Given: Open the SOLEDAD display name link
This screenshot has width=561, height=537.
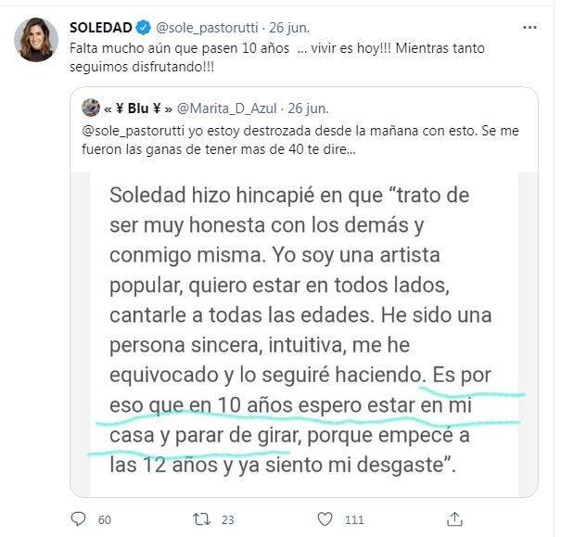Looking at the screenshot, I should (x=101, y=28).
